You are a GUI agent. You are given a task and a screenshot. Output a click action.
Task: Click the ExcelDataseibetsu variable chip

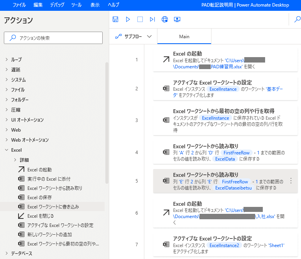[x=233, y=188]
